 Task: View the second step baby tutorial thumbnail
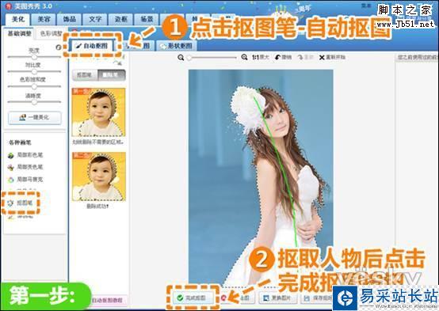click(x=98, y=176)
